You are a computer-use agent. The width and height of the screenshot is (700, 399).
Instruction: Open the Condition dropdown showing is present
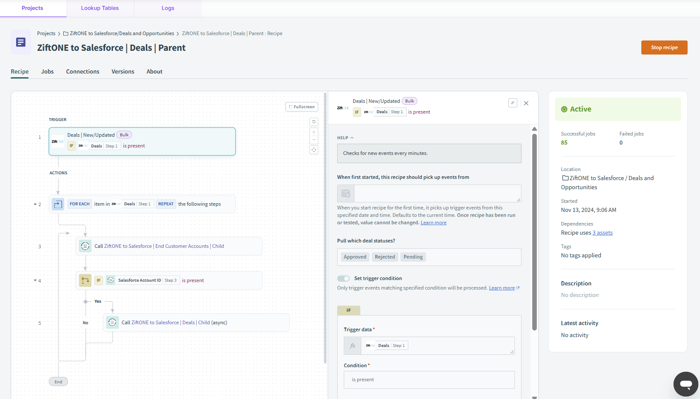tap(429, 380)
